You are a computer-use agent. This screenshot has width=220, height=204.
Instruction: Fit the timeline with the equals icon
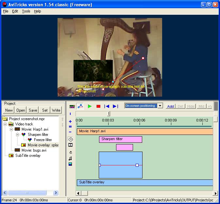point(70,127)
